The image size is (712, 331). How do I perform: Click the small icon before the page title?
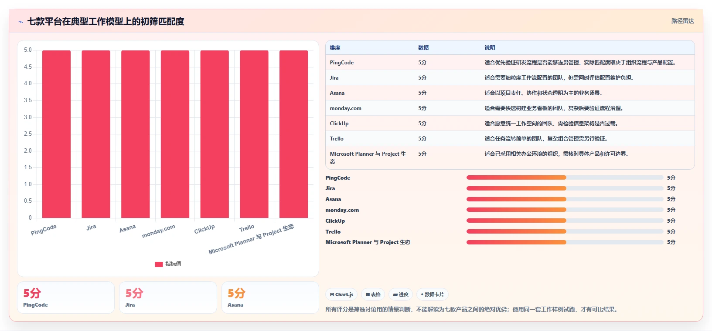click(20, 22)
